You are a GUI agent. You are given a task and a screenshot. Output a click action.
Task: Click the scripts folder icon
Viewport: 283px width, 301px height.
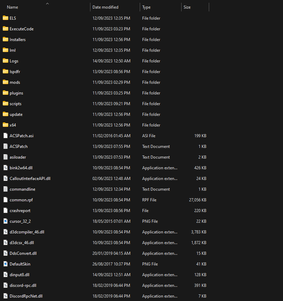click(x=6, y=104)
